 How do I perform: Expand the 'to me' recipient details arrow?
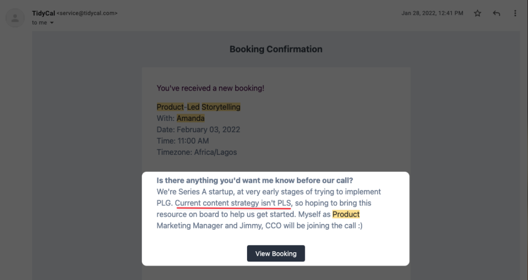tap(52, 23)
